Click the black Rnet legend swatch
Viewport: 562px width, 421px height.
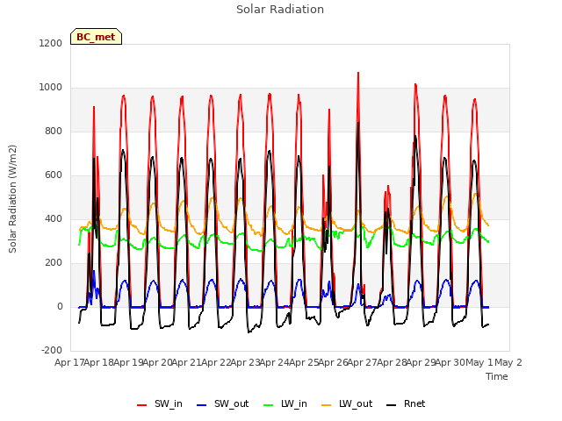coord(392,405)
